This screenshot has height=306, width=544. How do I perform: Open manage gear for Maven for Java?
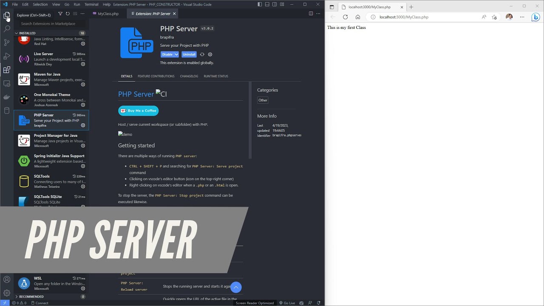coord(83,85)
